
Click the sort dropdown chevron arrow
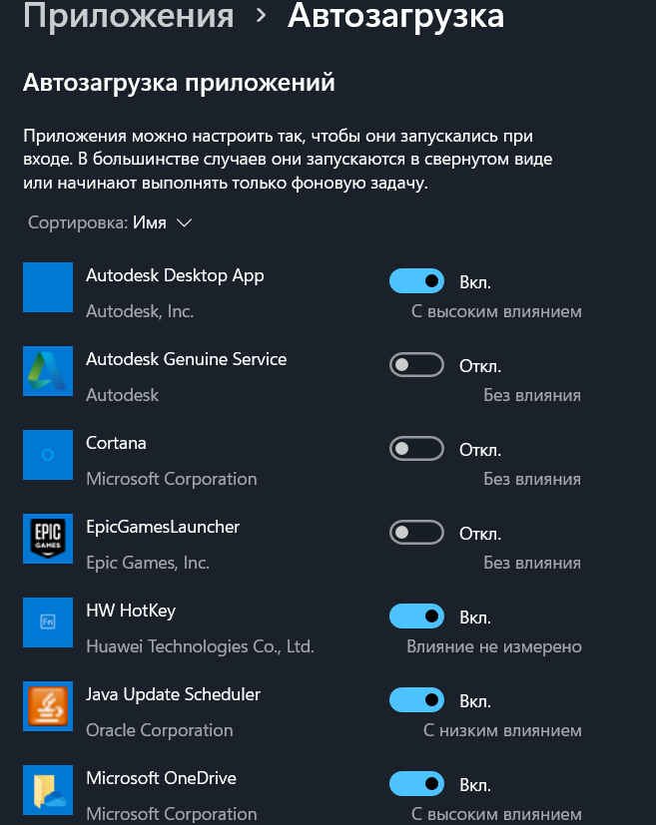tap(185, 223)
